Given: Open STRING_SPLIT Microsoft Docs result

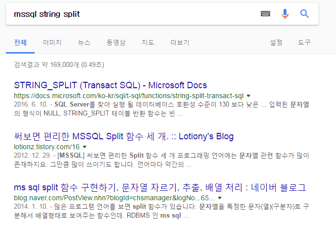Looking at the screenshot, I should (110, 85).
